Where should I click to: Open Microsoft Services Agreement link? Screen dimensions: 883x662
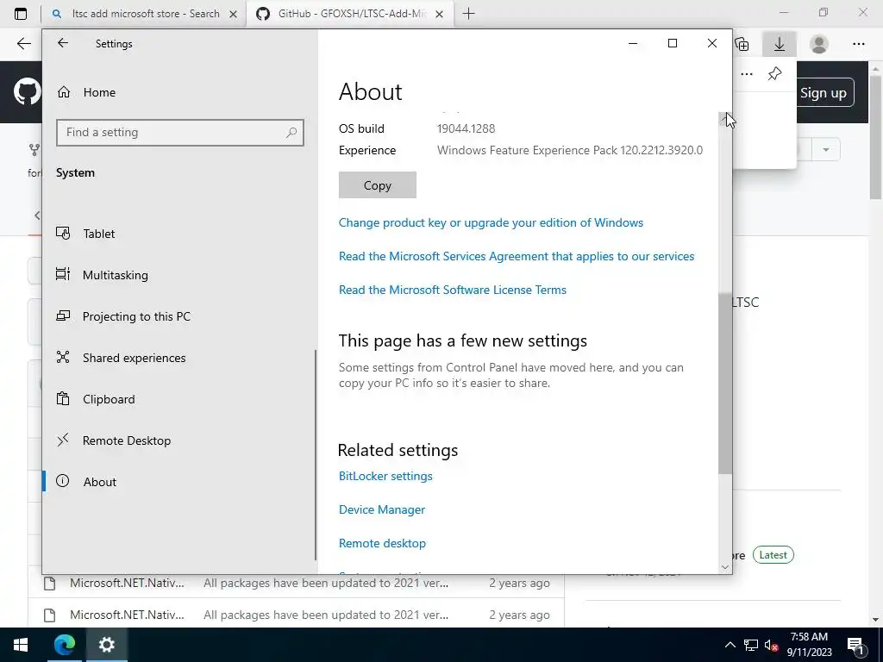pyautogui.click(x=517, y=256)
